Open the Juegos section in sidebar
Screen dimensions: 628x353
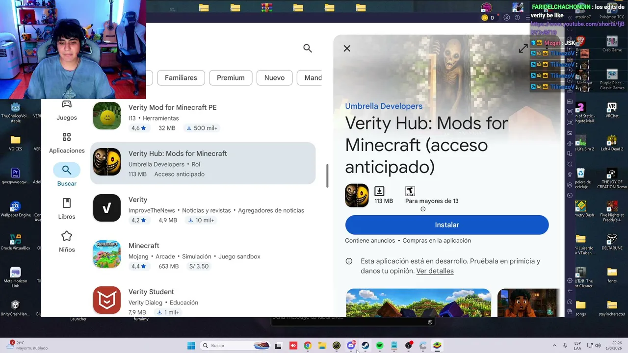(67, 110)
